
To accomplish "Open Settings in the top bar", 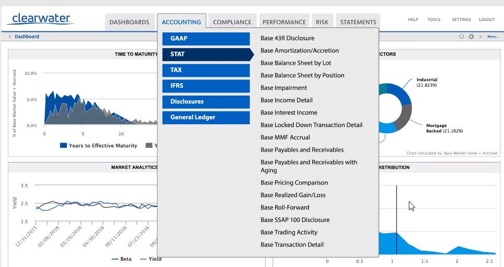I will tap(461, 20).
